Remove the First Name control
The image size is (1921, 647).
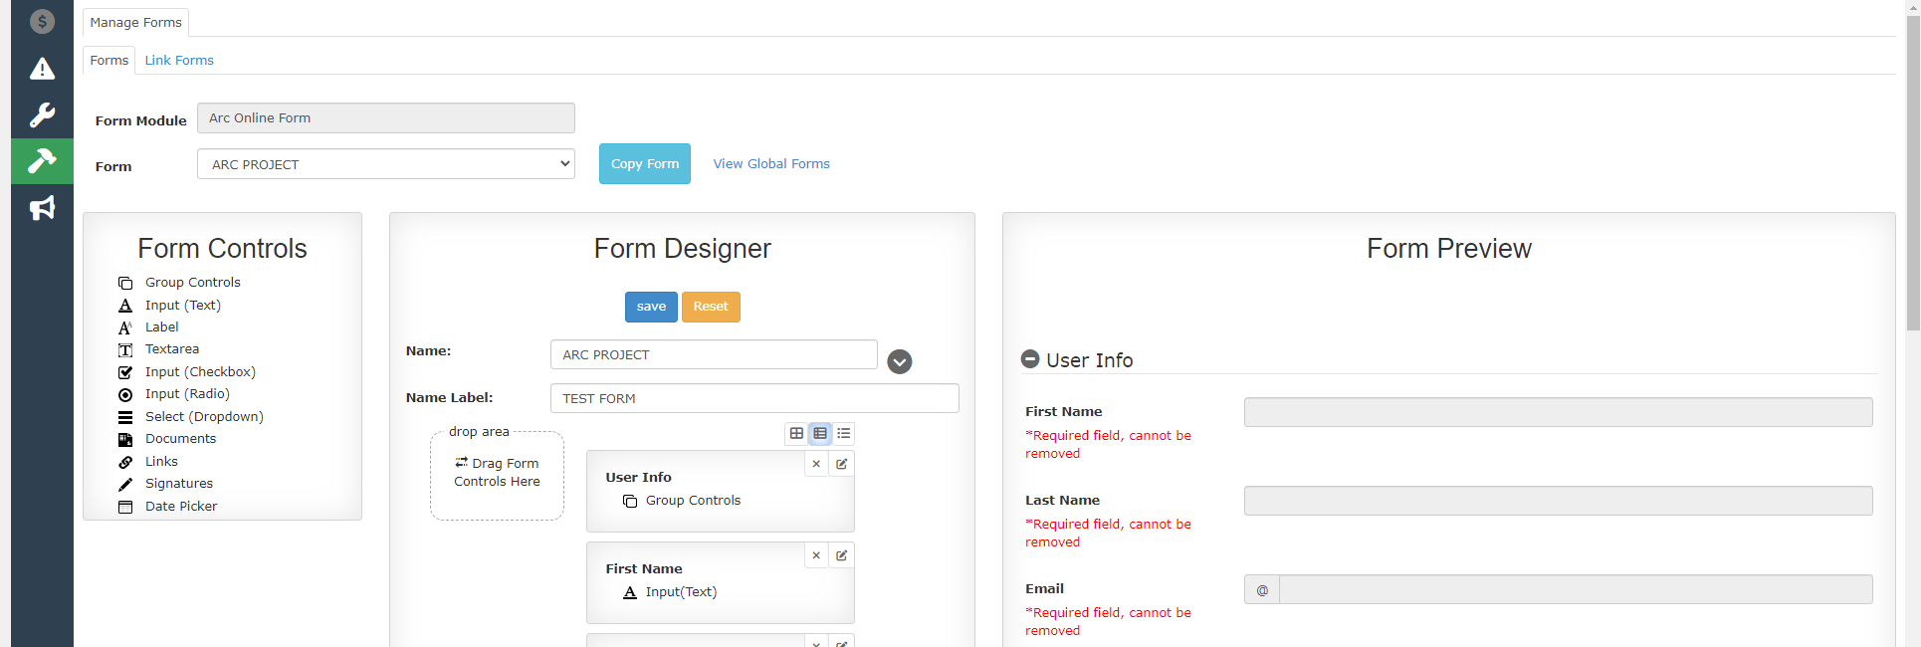(x=816, y=555)
